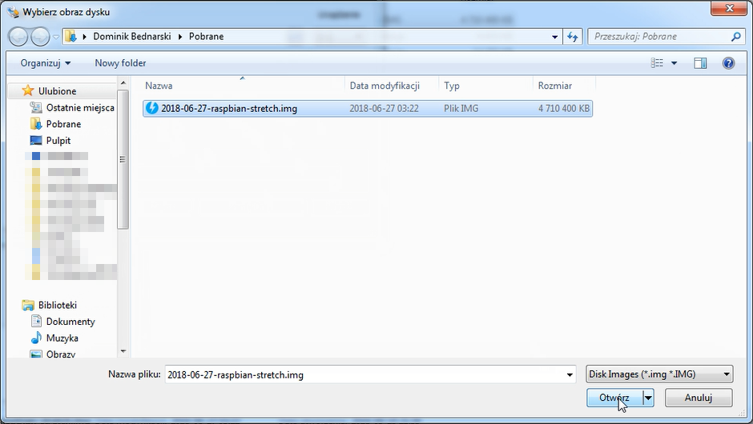Click the refresh icon beside address bar

[573, 37]
